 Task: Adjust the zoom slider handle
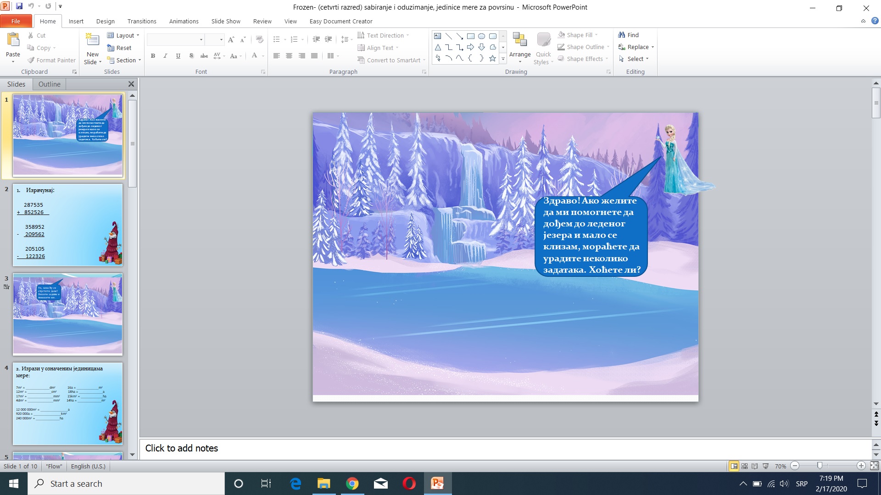[820, 466]
